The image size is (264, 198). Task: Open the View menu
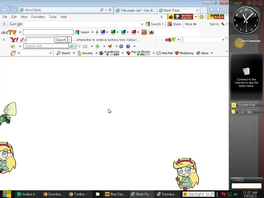click(24, 17)
